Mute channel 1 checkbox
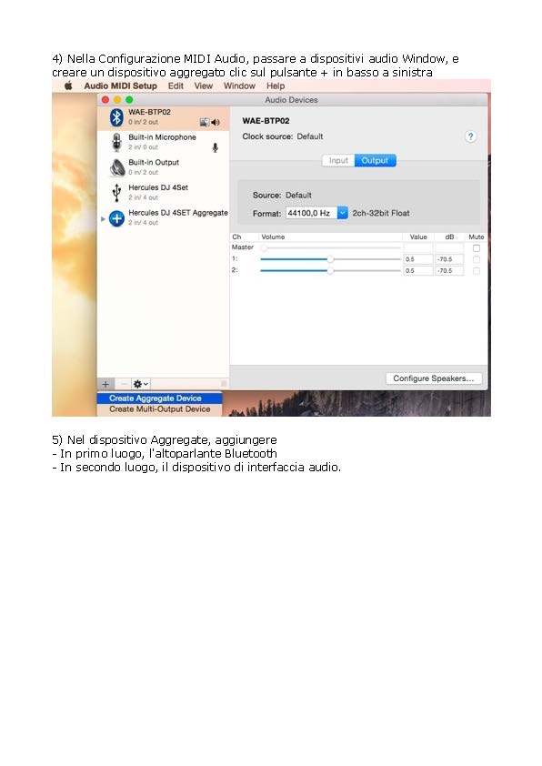 [477, 259]
